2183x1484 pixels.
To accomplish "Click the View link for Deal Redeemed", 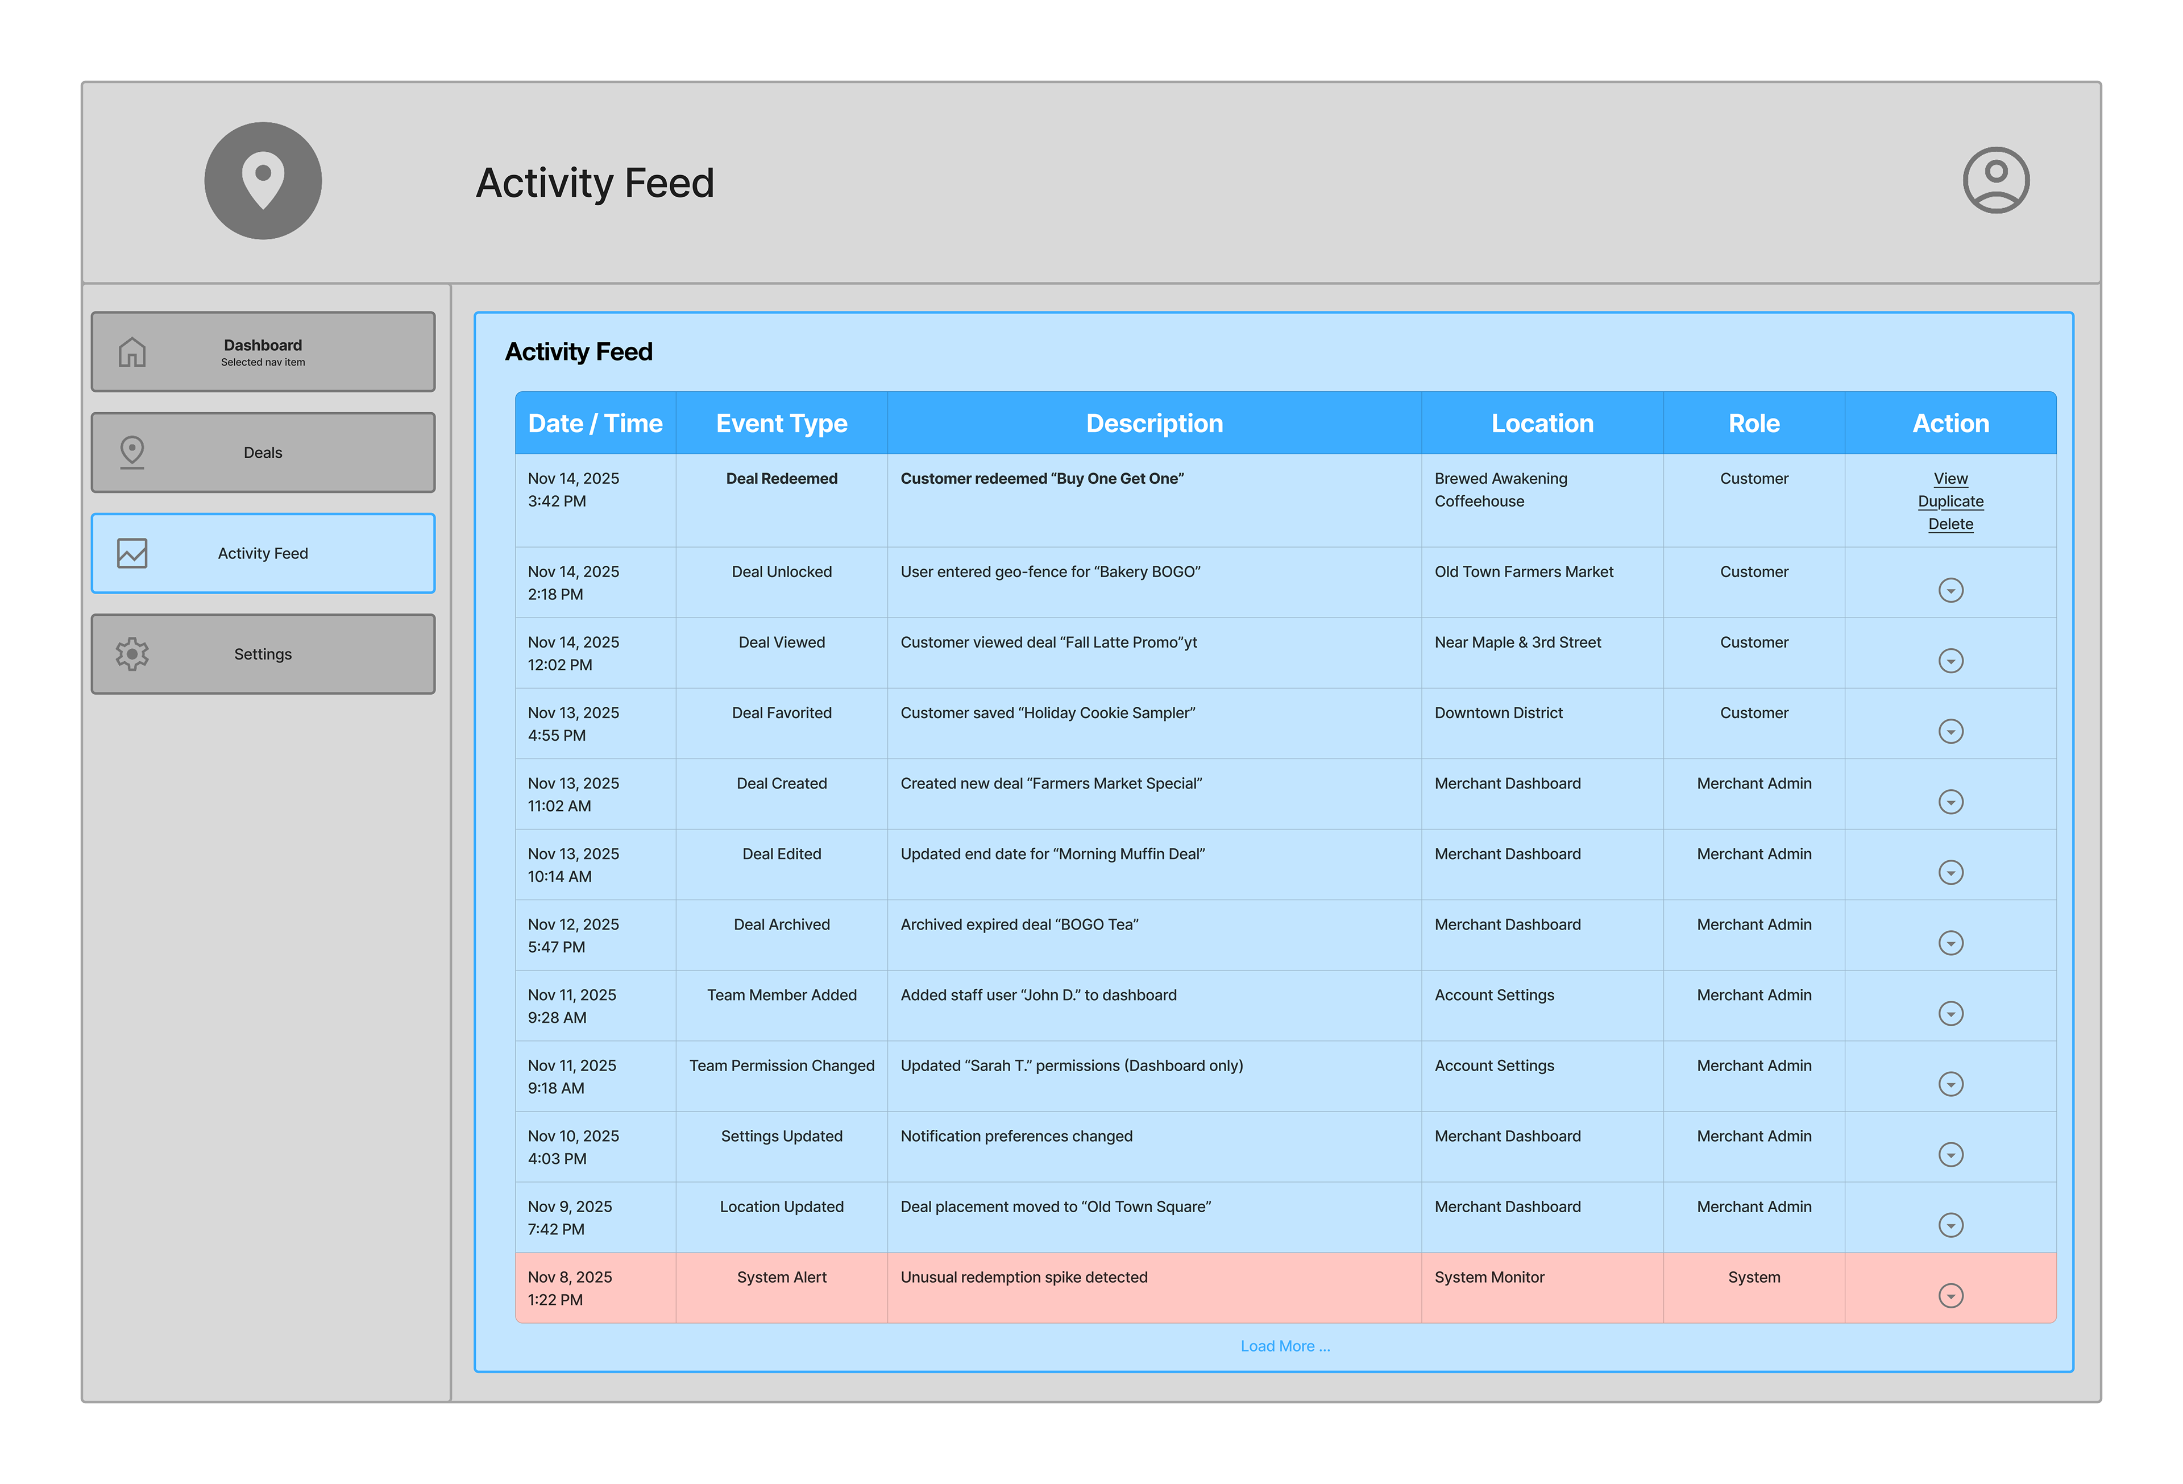I will [x=1950, y=479].
